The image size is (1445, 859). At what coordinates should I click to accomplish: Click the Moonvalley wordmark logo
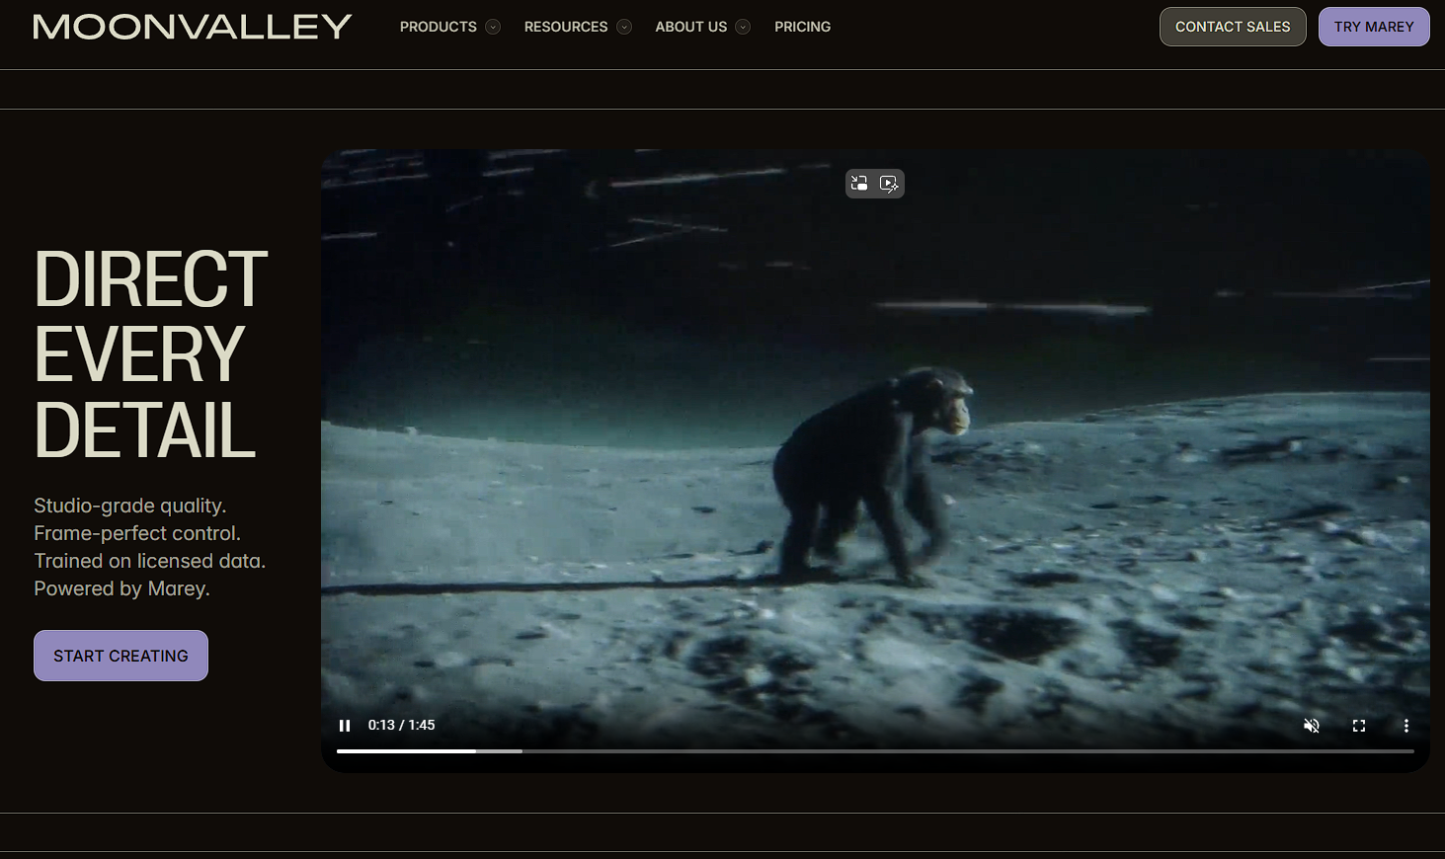coord(192,27)
